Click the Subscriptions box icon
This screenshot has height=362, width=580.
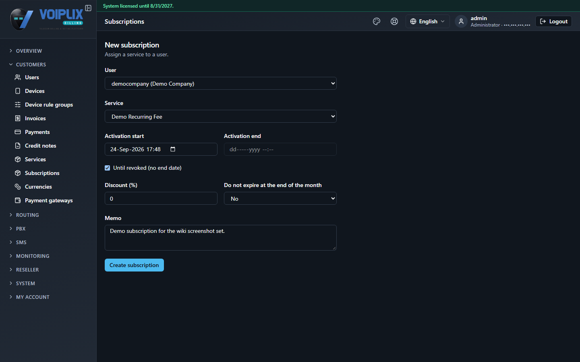pos(18,173)
